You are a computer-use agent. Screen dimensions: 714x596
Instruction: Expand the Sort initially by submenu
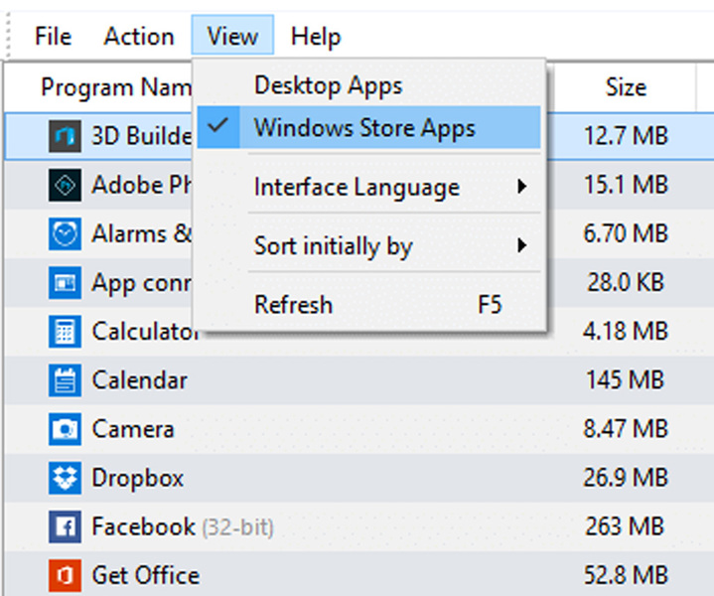click(368, 246)
